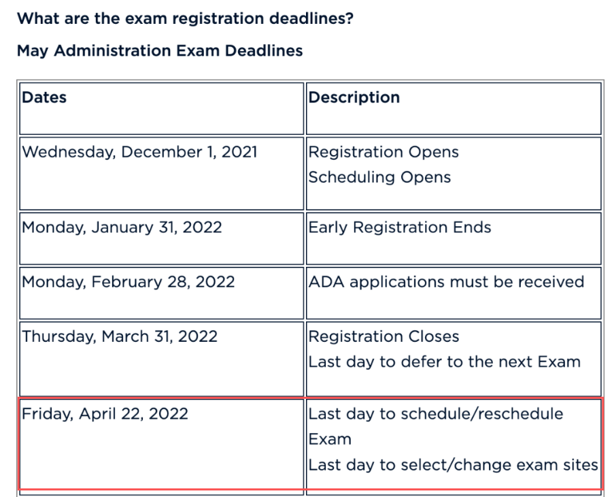Click the exam registration deadlines question heading
Viewport: 612px width, 497px height.
[x=185, y=18]
